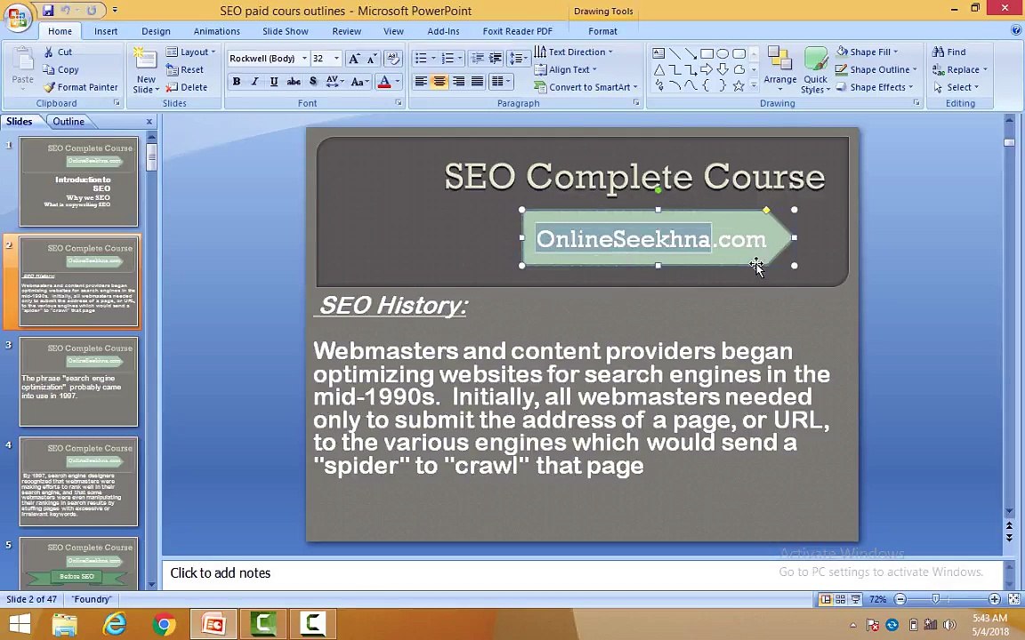
Task: Open the Columns options
Action: (501, 82)
